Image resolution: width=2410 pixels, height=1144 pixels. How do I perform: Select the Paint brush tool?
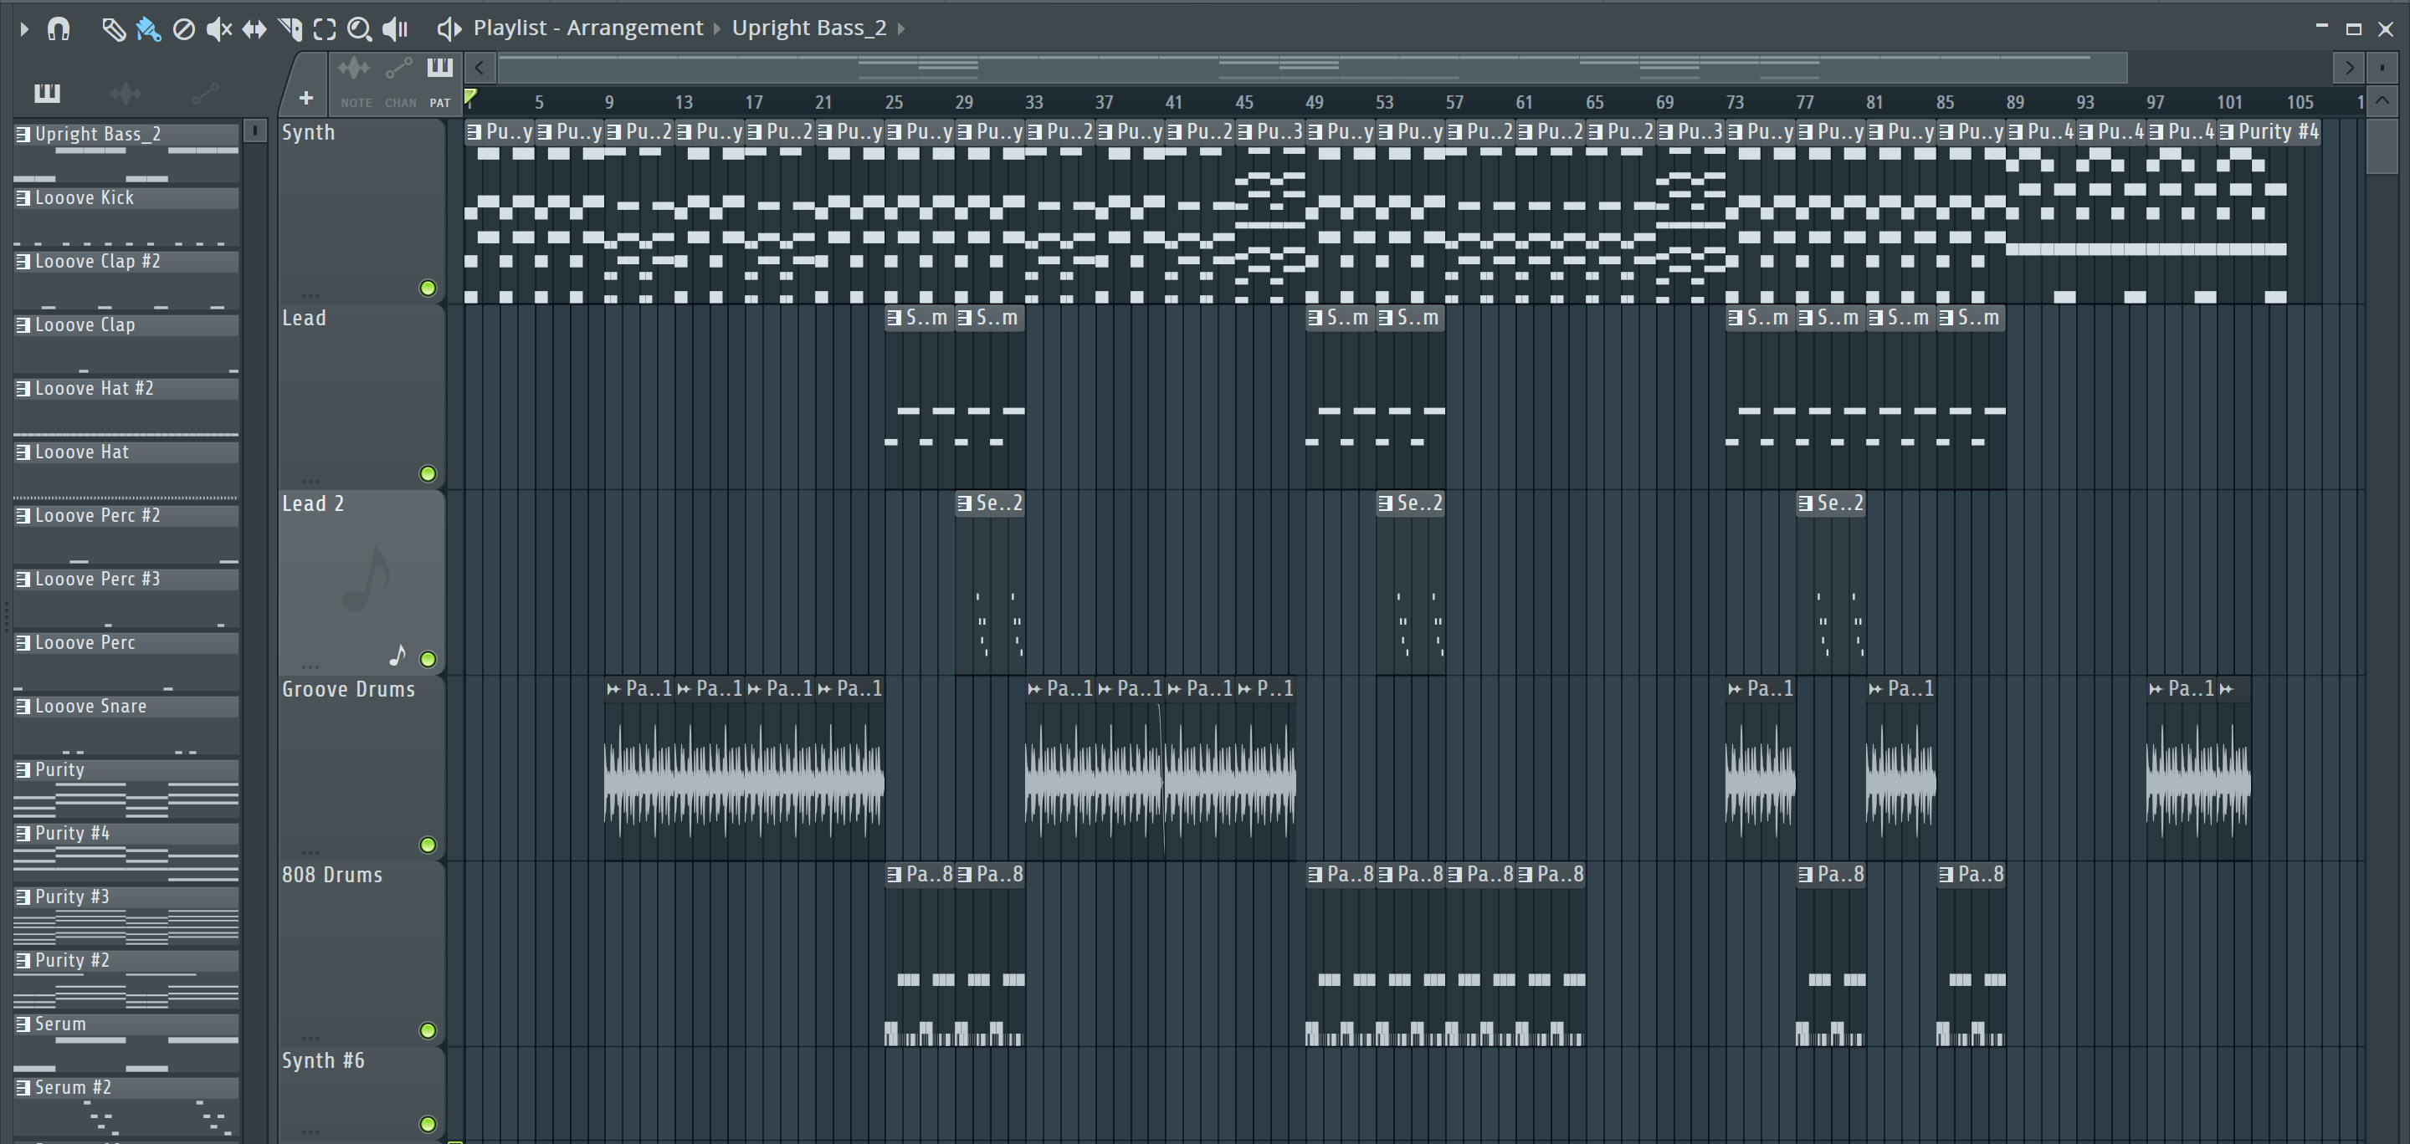(148, 30)
